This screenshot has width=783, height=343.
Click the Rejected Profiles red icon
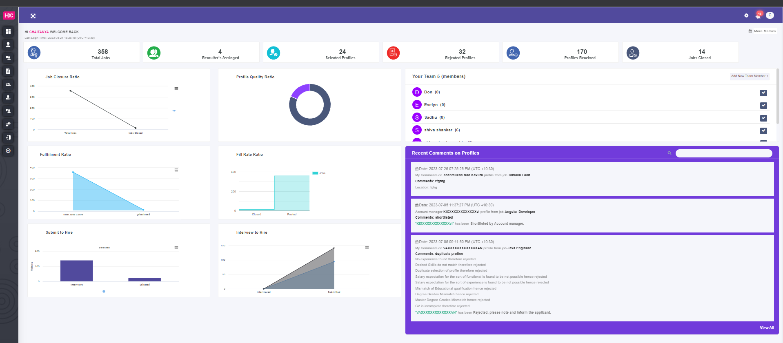tap(393, 53)
